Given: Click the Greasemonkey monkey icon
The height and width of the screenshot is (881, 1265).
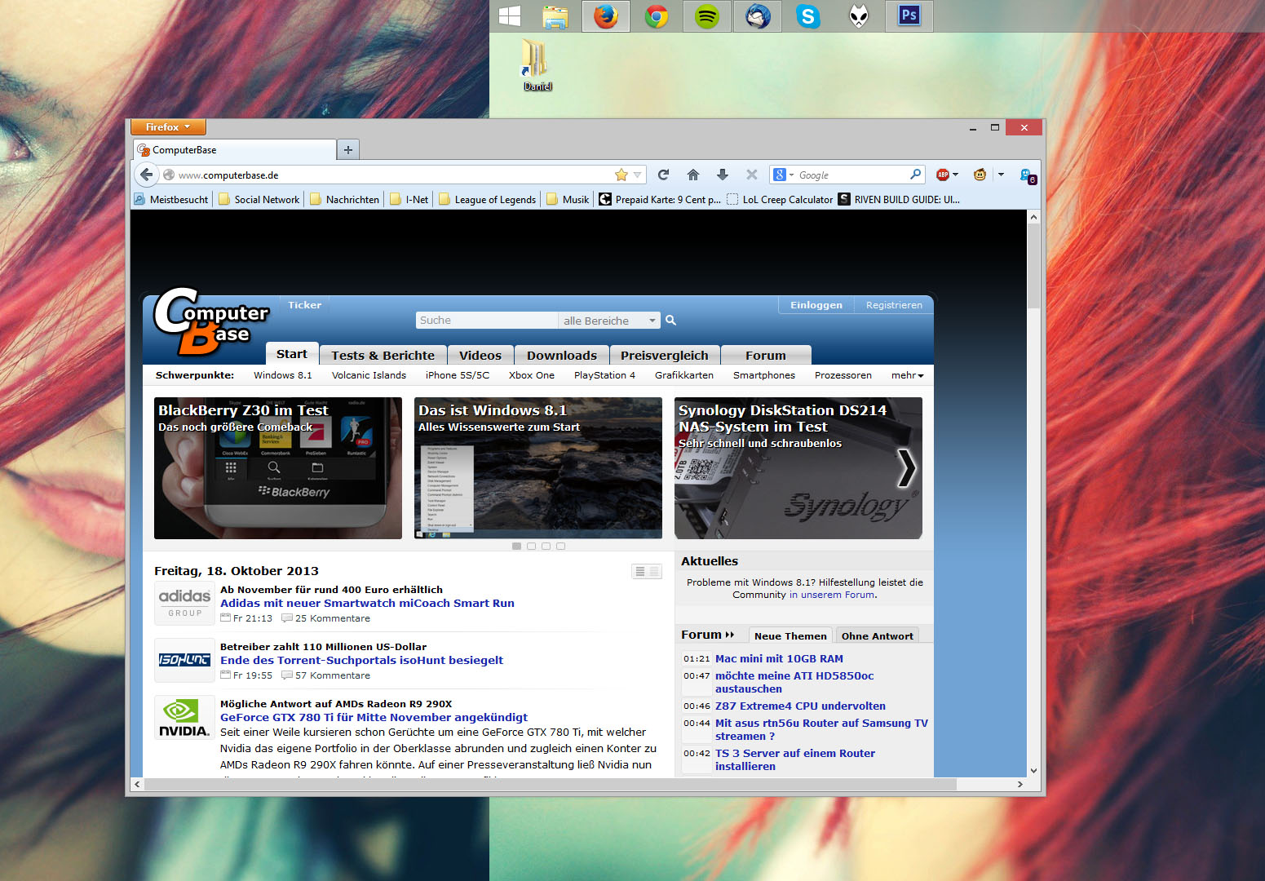Looking at the screenshot, I should point(980,175).
